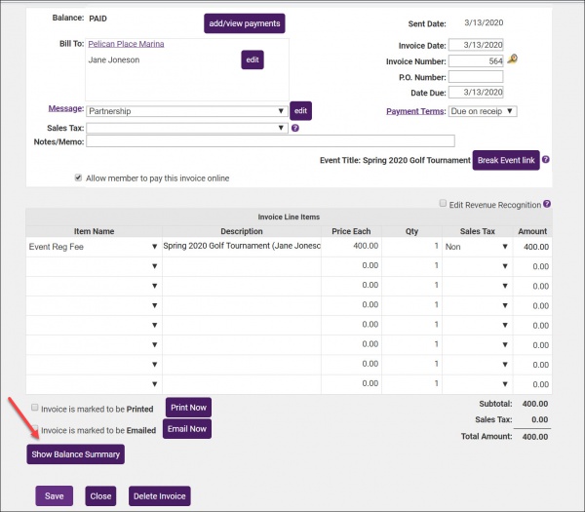Image resolution: width=585 pixels, height=512 pixels.
Task: Enable Edit Revenue Recognition checkbox
Action: tap(444, 204)
